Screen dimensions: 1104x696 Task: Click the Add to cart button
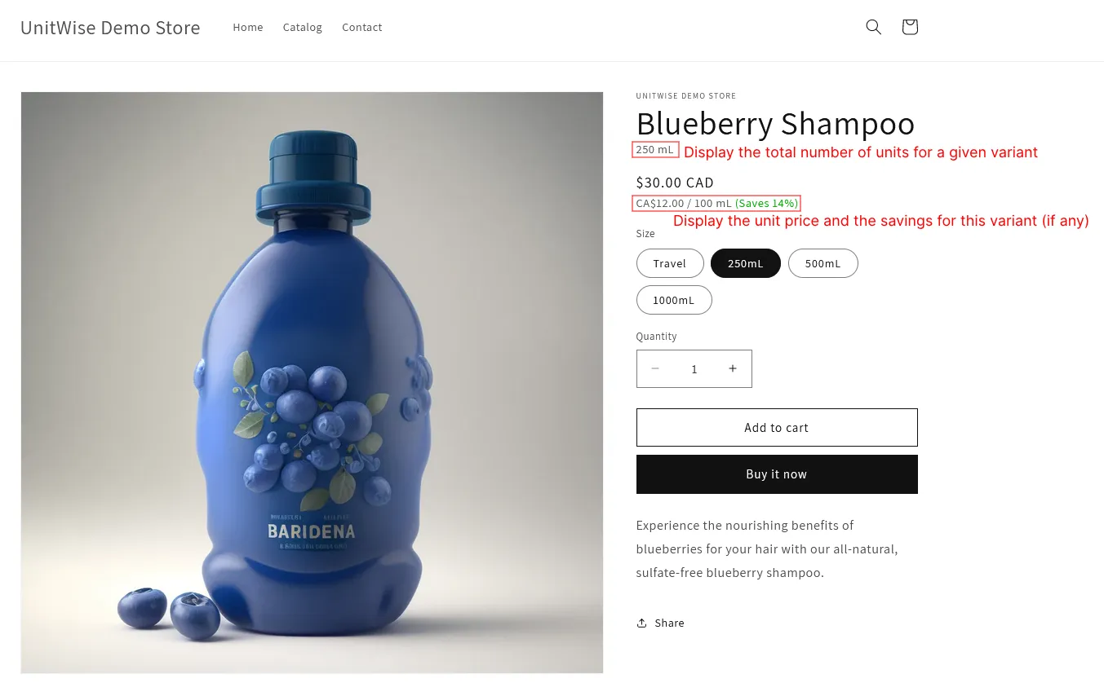[777, 427]
